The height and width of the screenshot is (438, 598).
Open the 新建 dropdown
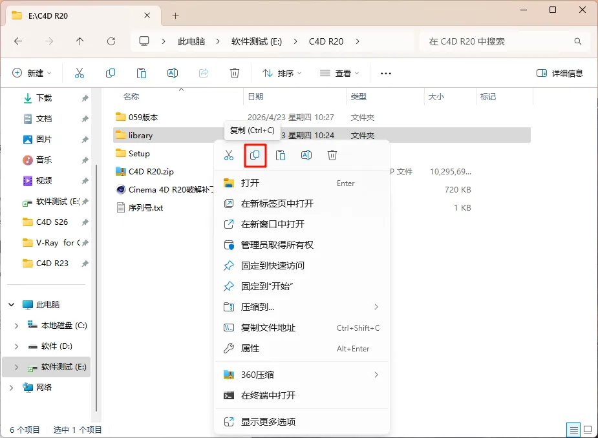(32, 73)
